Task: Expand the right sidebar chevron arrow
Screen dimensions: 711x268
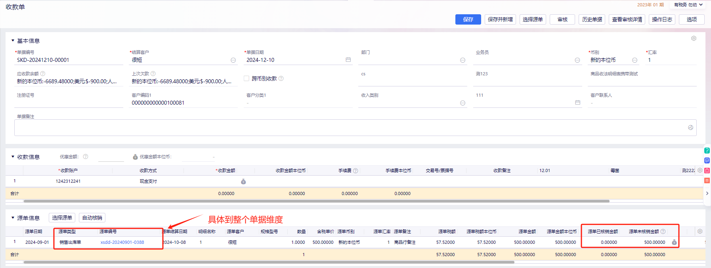Action: click(707, 193)
